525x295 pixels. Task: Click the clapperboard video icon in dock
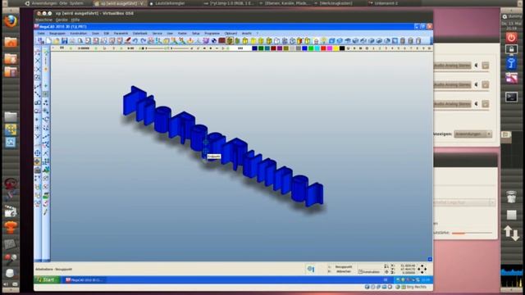pyautogui.click(x=11, y=211)
